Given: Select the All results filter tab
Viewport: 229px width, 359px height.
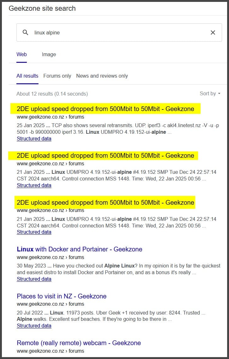Looking at the screenshot, I should click(x=27, y=76).
